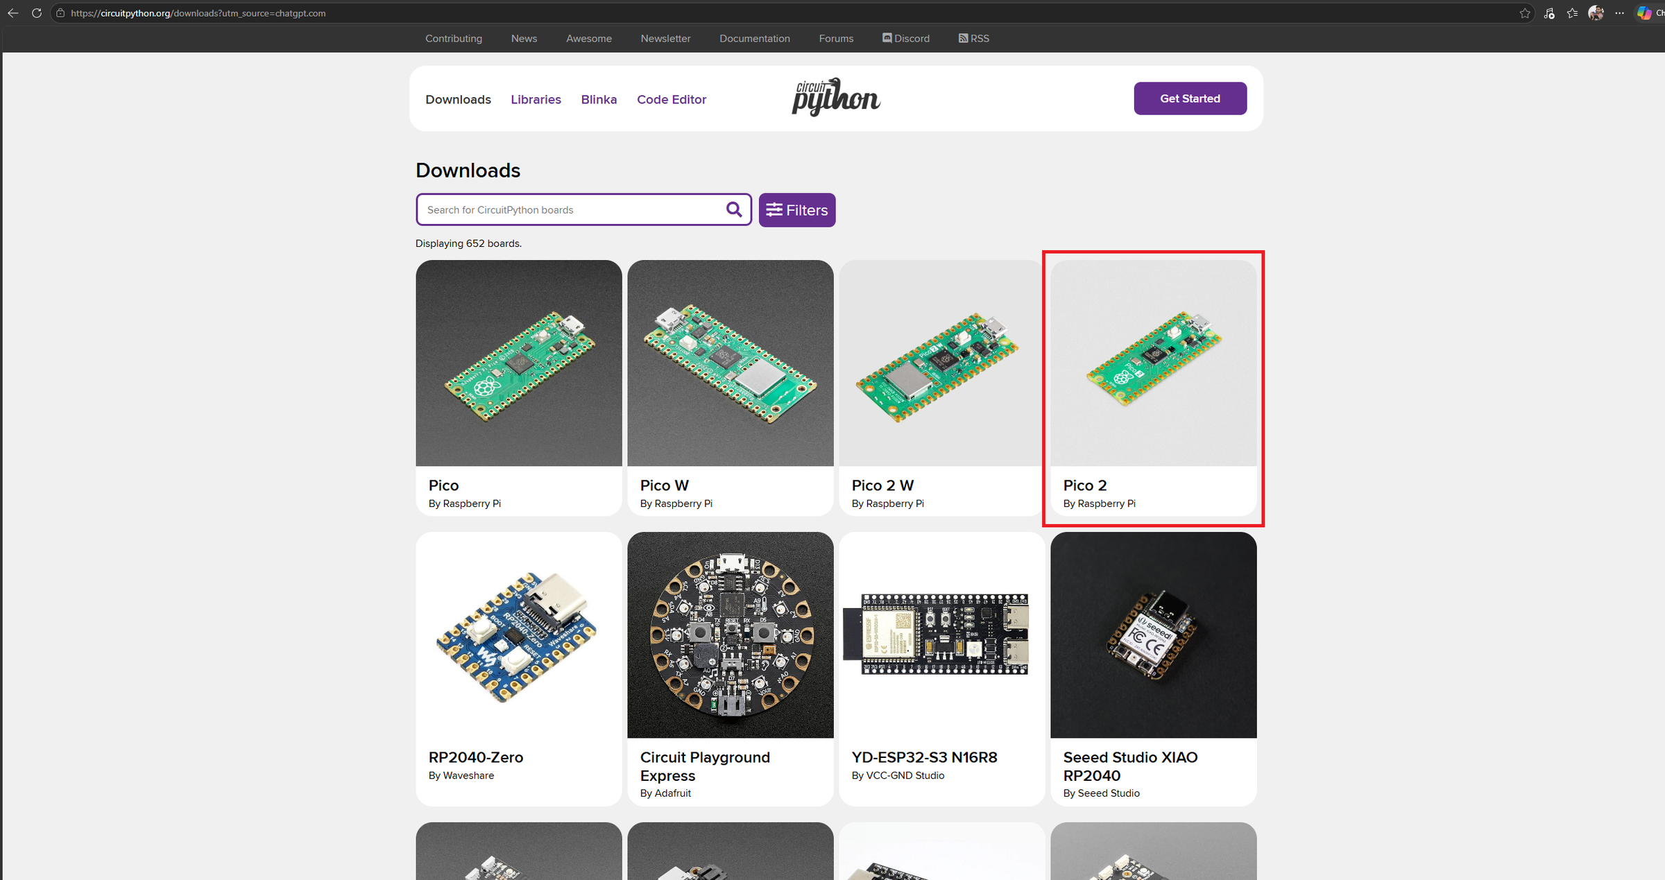Visit Forums from the top bar
1665x880 pixels.
[x=836, y=39]
